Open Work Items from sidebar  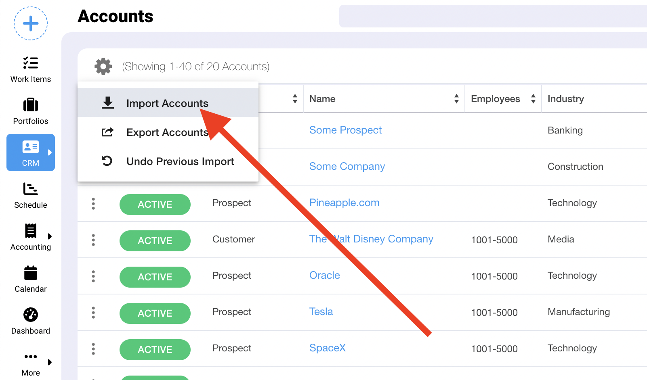tap(31, 69)
